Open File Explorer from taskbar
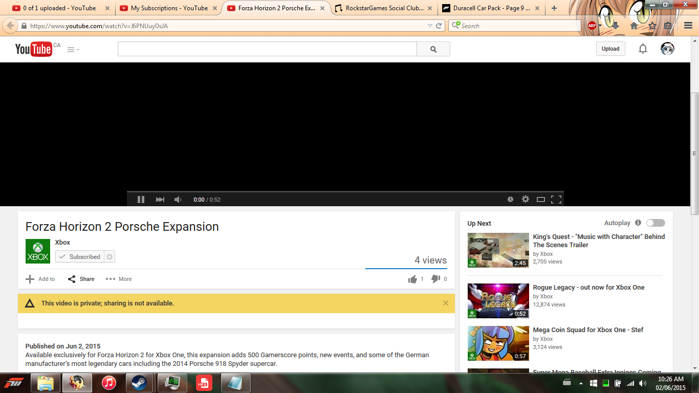The width and height of the screenshot is (699, 393). pos(45,383)
